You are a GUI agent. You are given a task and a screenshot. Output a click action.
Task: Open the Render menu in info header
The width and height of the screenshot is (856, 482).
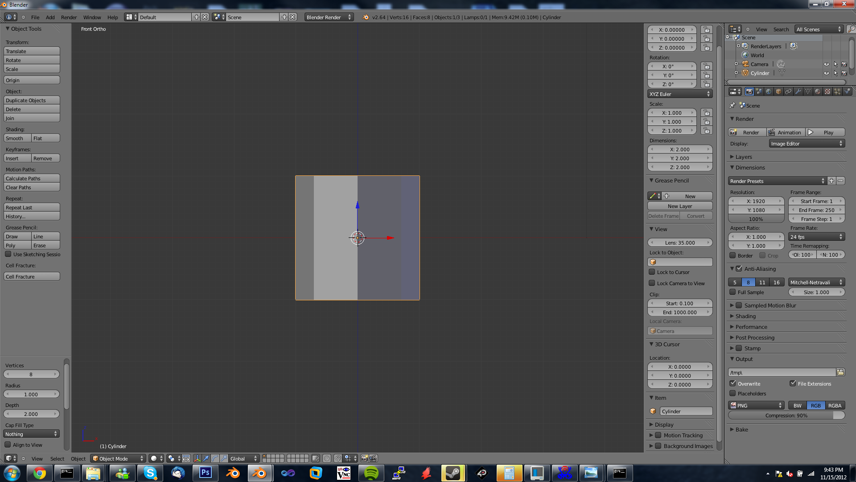point(69,17)
